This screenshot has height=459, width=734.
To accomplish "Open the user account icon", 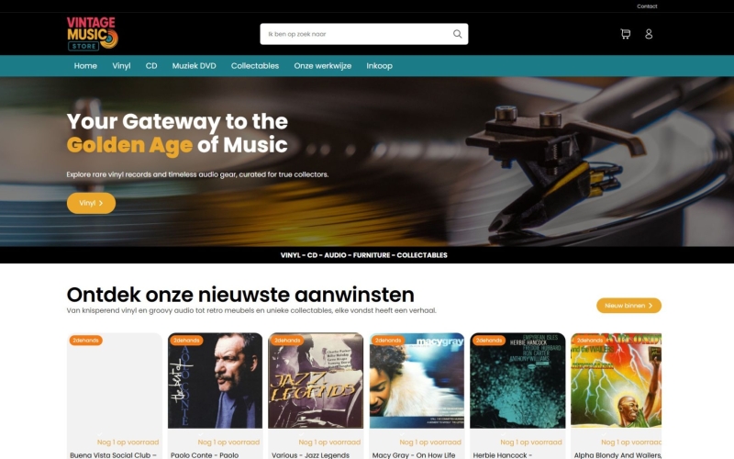I will 649,34.
